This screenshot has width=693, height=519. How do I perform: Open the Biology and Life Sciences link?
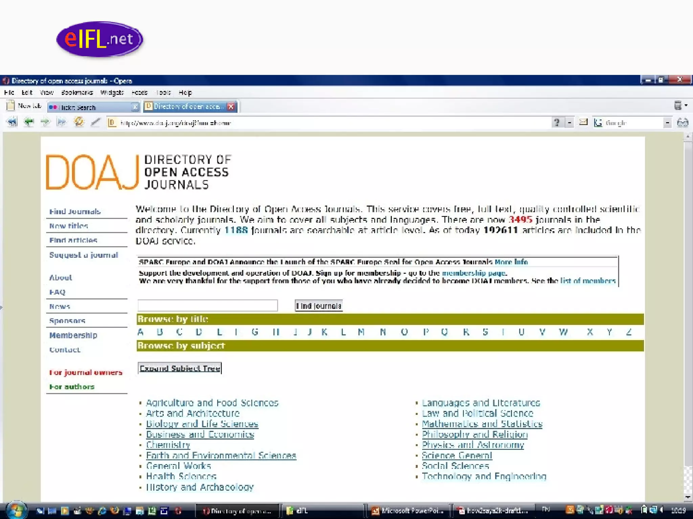tap(202, 424)
